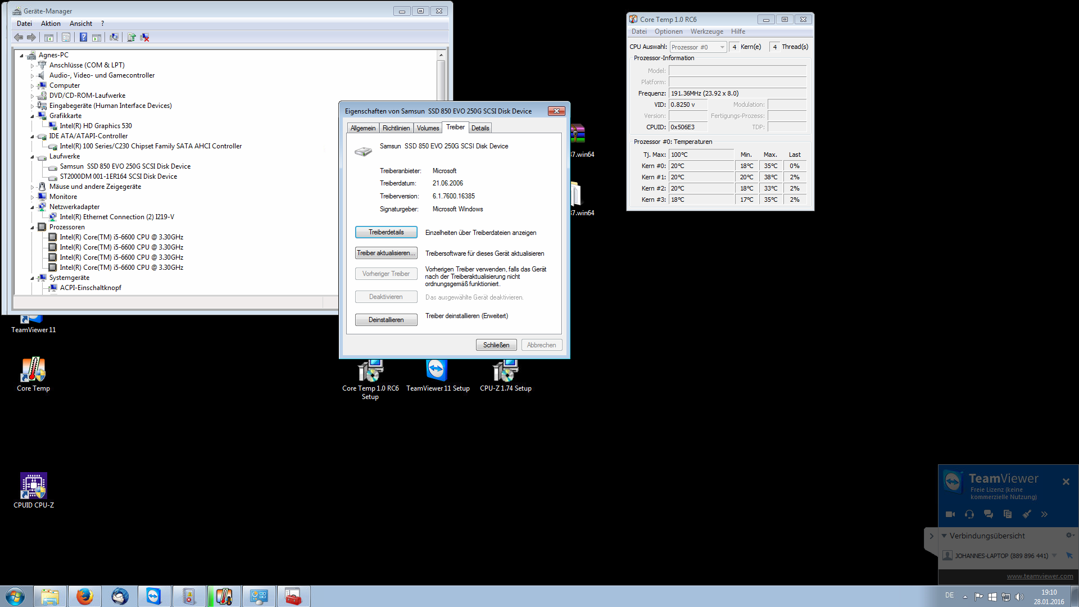Expand Anschlüsse (COM & LPT) node
This screenshot has height=607, width=1079.
point(32,65)
